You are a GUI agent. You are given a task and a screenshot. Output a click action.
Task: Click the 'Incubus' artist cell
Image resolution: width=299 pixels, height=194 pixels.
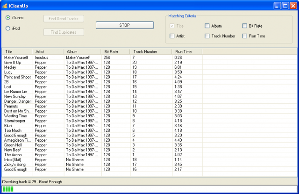click(42, 57)
